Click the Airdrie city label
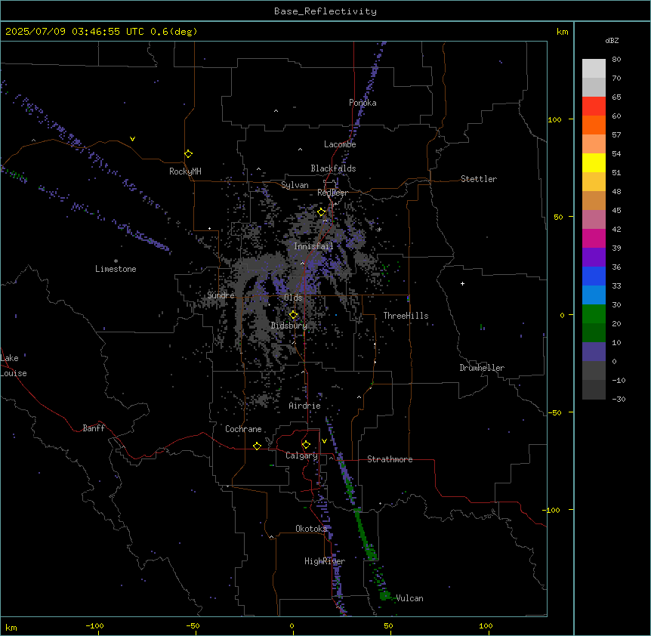The height and width of the screenshot is (636, 651). point(305,406)
